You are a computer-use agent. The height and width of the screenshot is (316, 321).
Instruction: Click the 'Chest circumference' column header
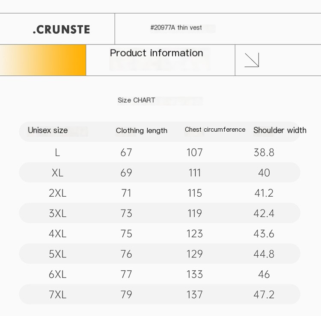(215, 130)
